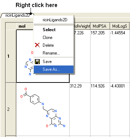Click the MolPSA column header
This screenshot has width=130, height=137.
point(99,26)
